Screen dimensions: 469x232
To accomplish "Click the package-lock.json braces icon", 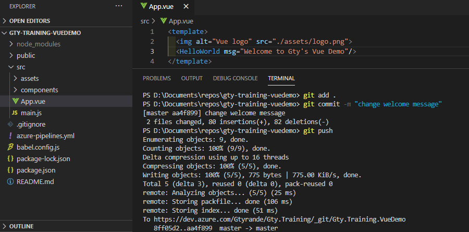I will tap(10, 158).
